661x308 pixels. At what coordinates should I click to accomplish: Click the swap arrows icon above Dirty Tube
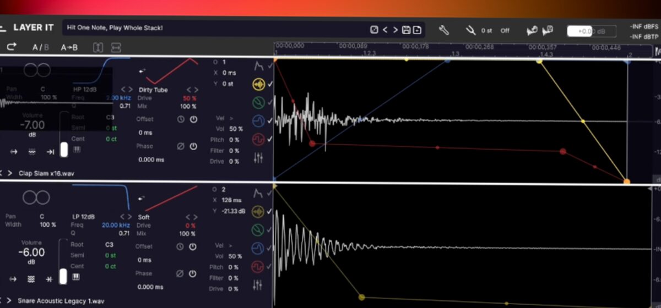click(x=142, y=70)
